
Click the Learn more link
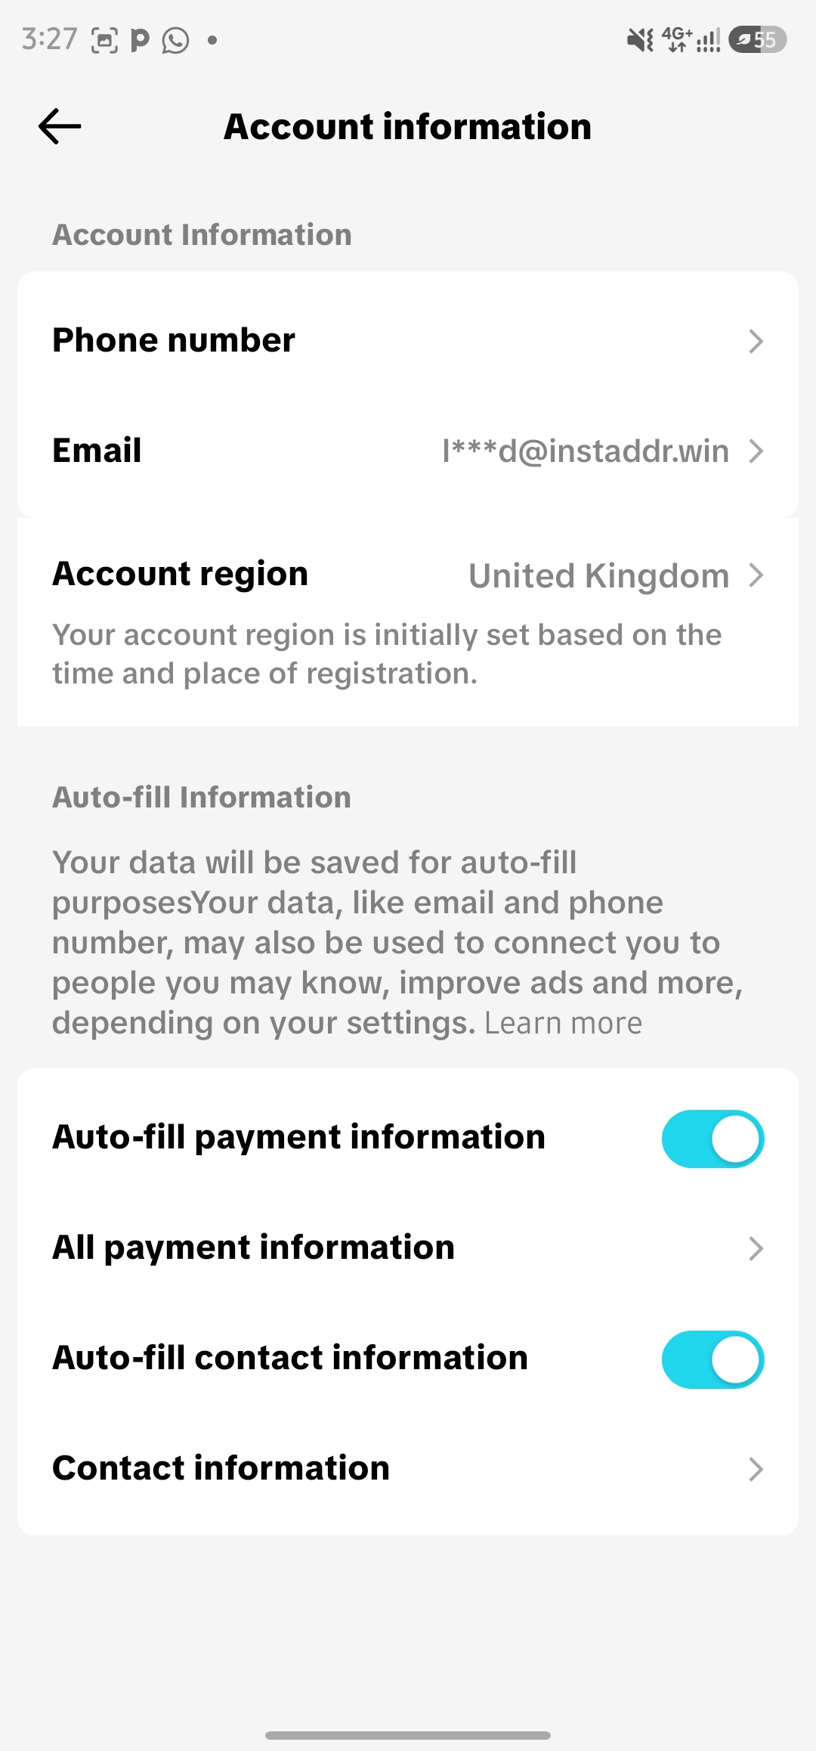pyautogui.click(x=564, y=1023)
